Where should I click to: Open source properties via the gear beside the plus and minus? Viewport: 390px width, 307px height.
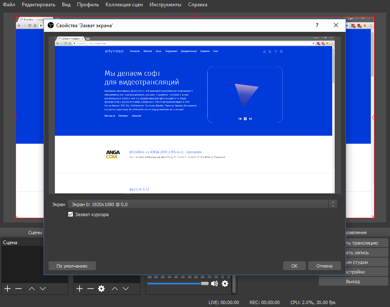[x=101, y=289]
